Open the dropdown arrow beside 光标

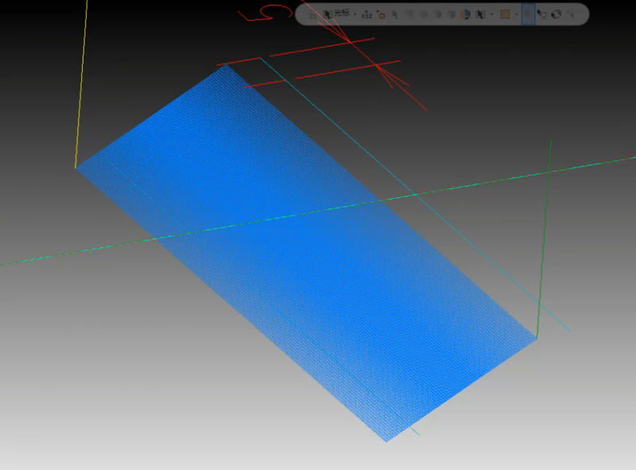click(355, 14)
